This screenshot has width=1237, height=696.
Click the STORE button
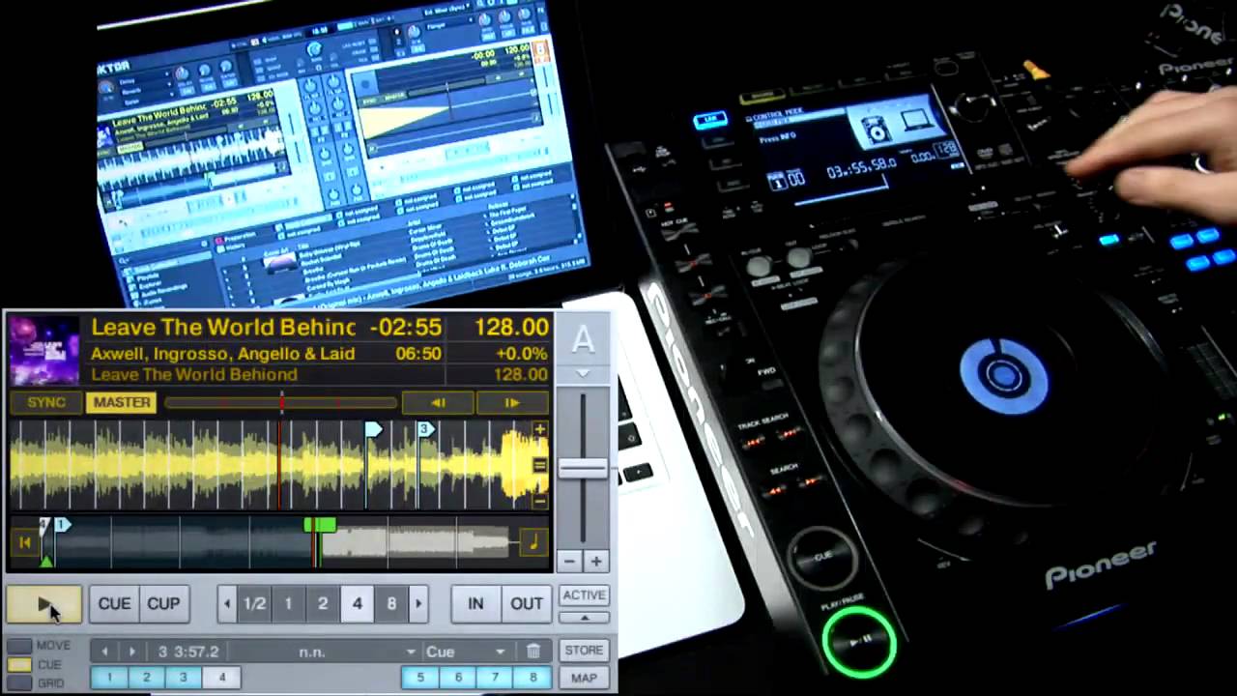[584, 651]
